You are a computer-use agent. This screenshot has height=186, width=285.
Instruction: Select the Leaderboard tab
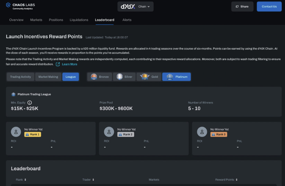(105, 20)
